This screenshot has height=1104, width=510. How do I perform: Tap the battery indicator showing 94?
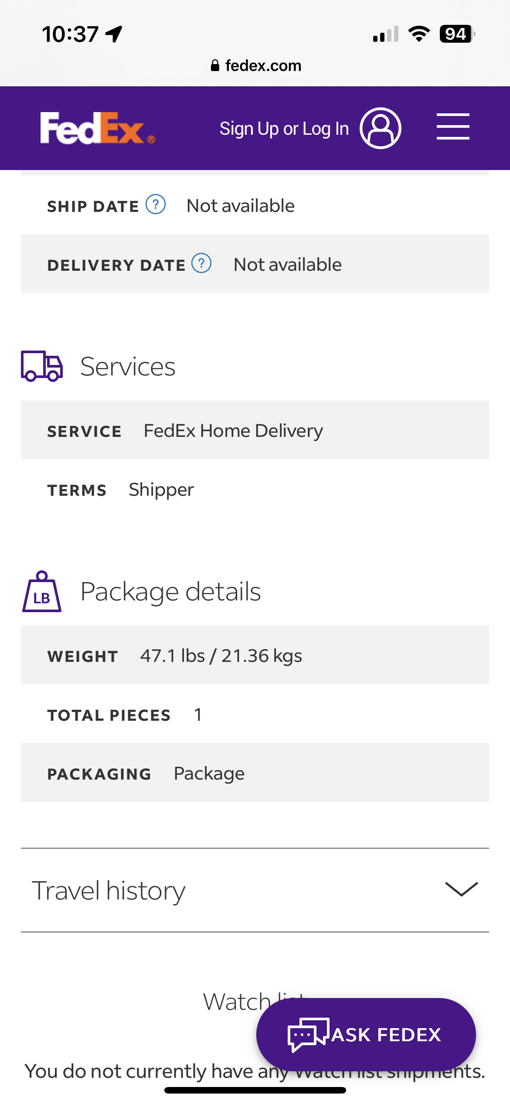(456, 34)
